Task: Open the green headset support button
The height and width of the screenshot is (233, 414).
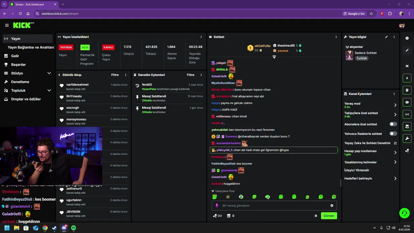Action: pyautogui.click(x=404, y=213)
